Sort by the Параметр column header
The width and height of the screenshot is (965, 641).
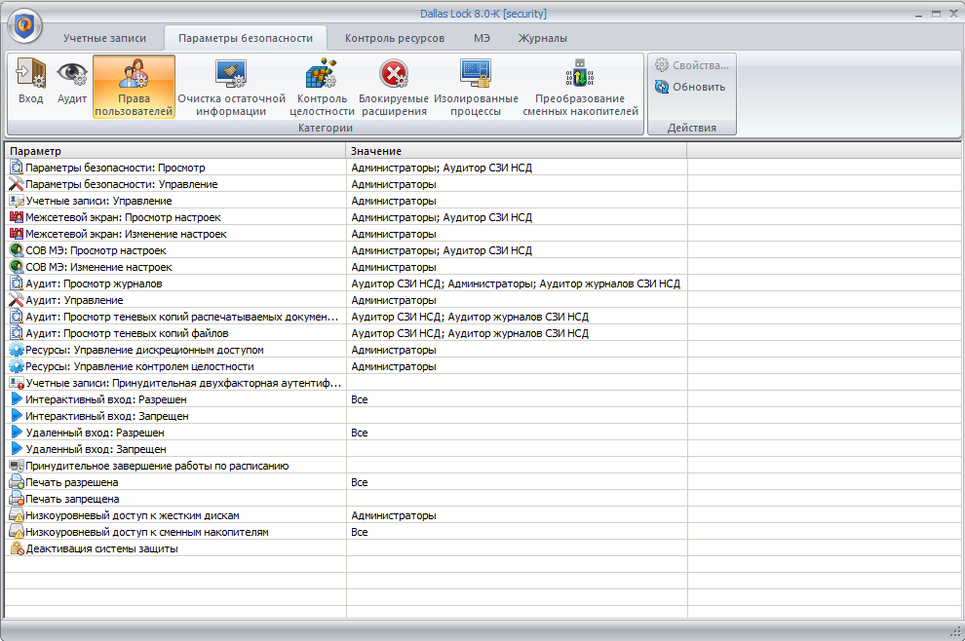(x=175, y=151)
